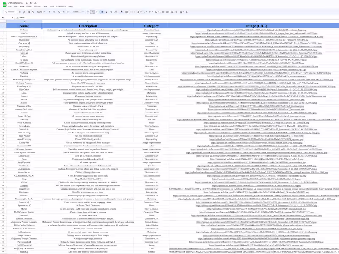Open the Extensions menu
This screenshot has width=339, height=254.
pos(61,6)
